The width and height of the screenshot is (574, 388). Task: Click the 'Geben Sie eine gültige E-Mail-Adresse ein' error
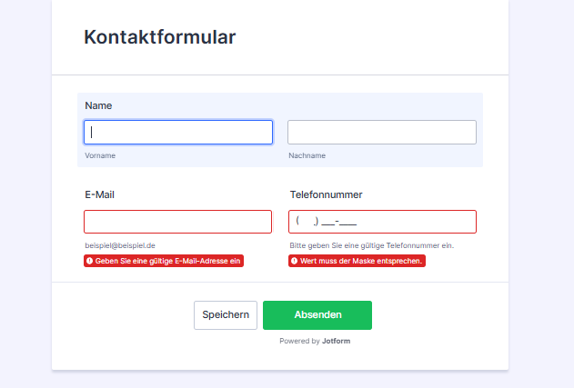coord(168,261)
